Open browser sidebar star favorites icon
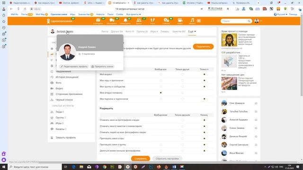303x170 pixels. 4,21
